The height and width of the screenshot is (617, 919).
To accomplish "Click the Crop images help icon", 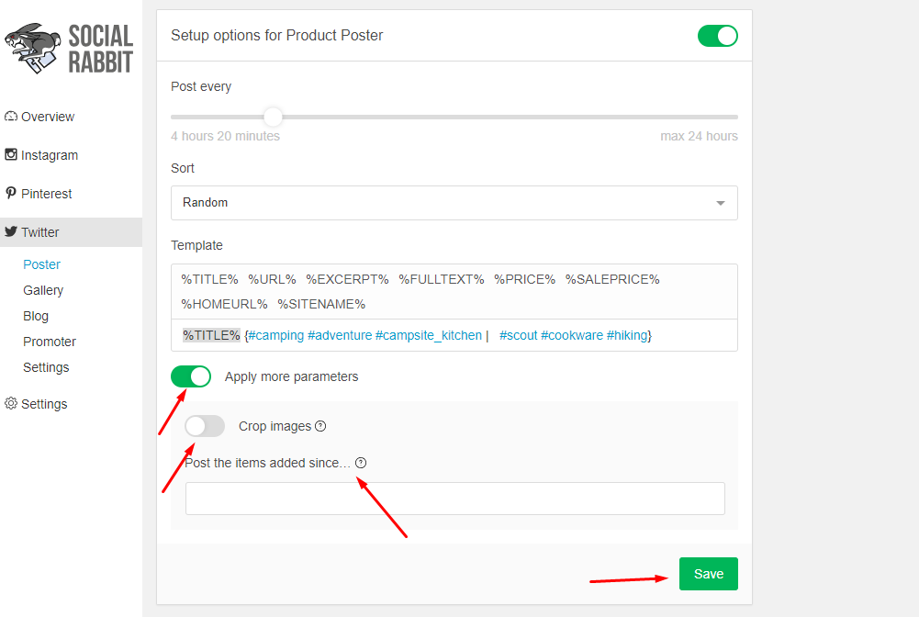I will (320, 426).
